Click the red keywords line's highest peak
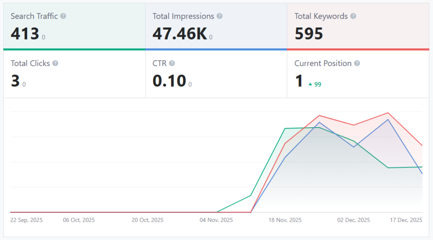 click(x=388, y=113)
